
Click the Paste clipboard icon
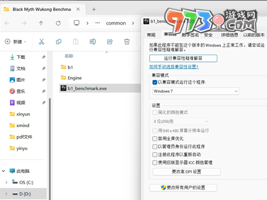coord(76,42)
